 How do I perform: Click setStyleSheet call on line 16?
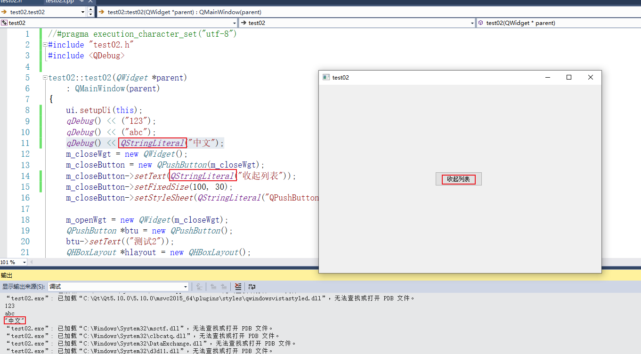(192, 198)
